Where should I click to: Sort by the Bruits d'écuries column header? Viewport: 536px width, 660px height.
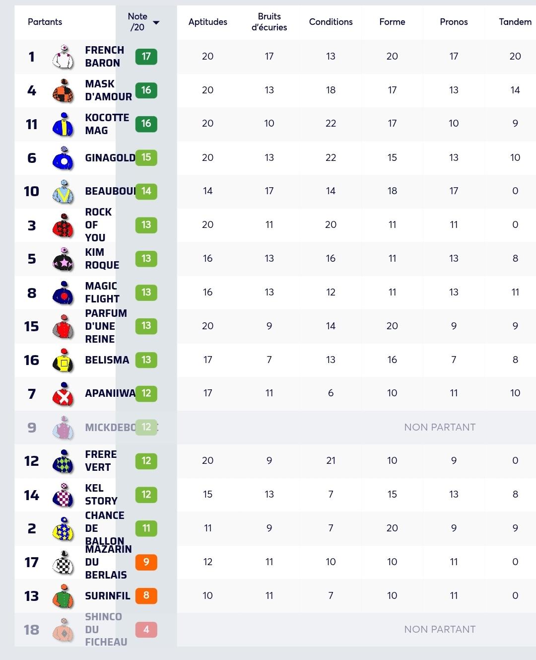[x=269, y=22]
